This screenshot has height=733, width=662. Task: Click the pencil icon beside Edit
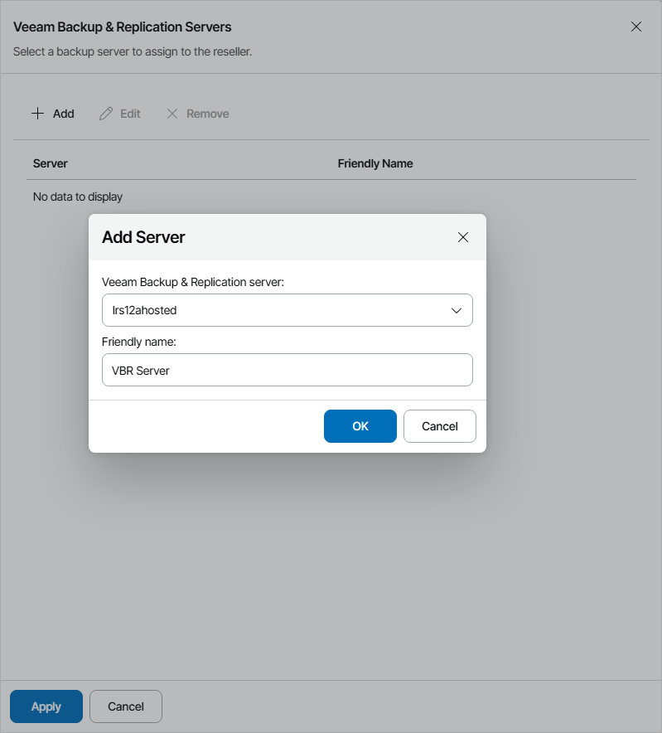106,114
